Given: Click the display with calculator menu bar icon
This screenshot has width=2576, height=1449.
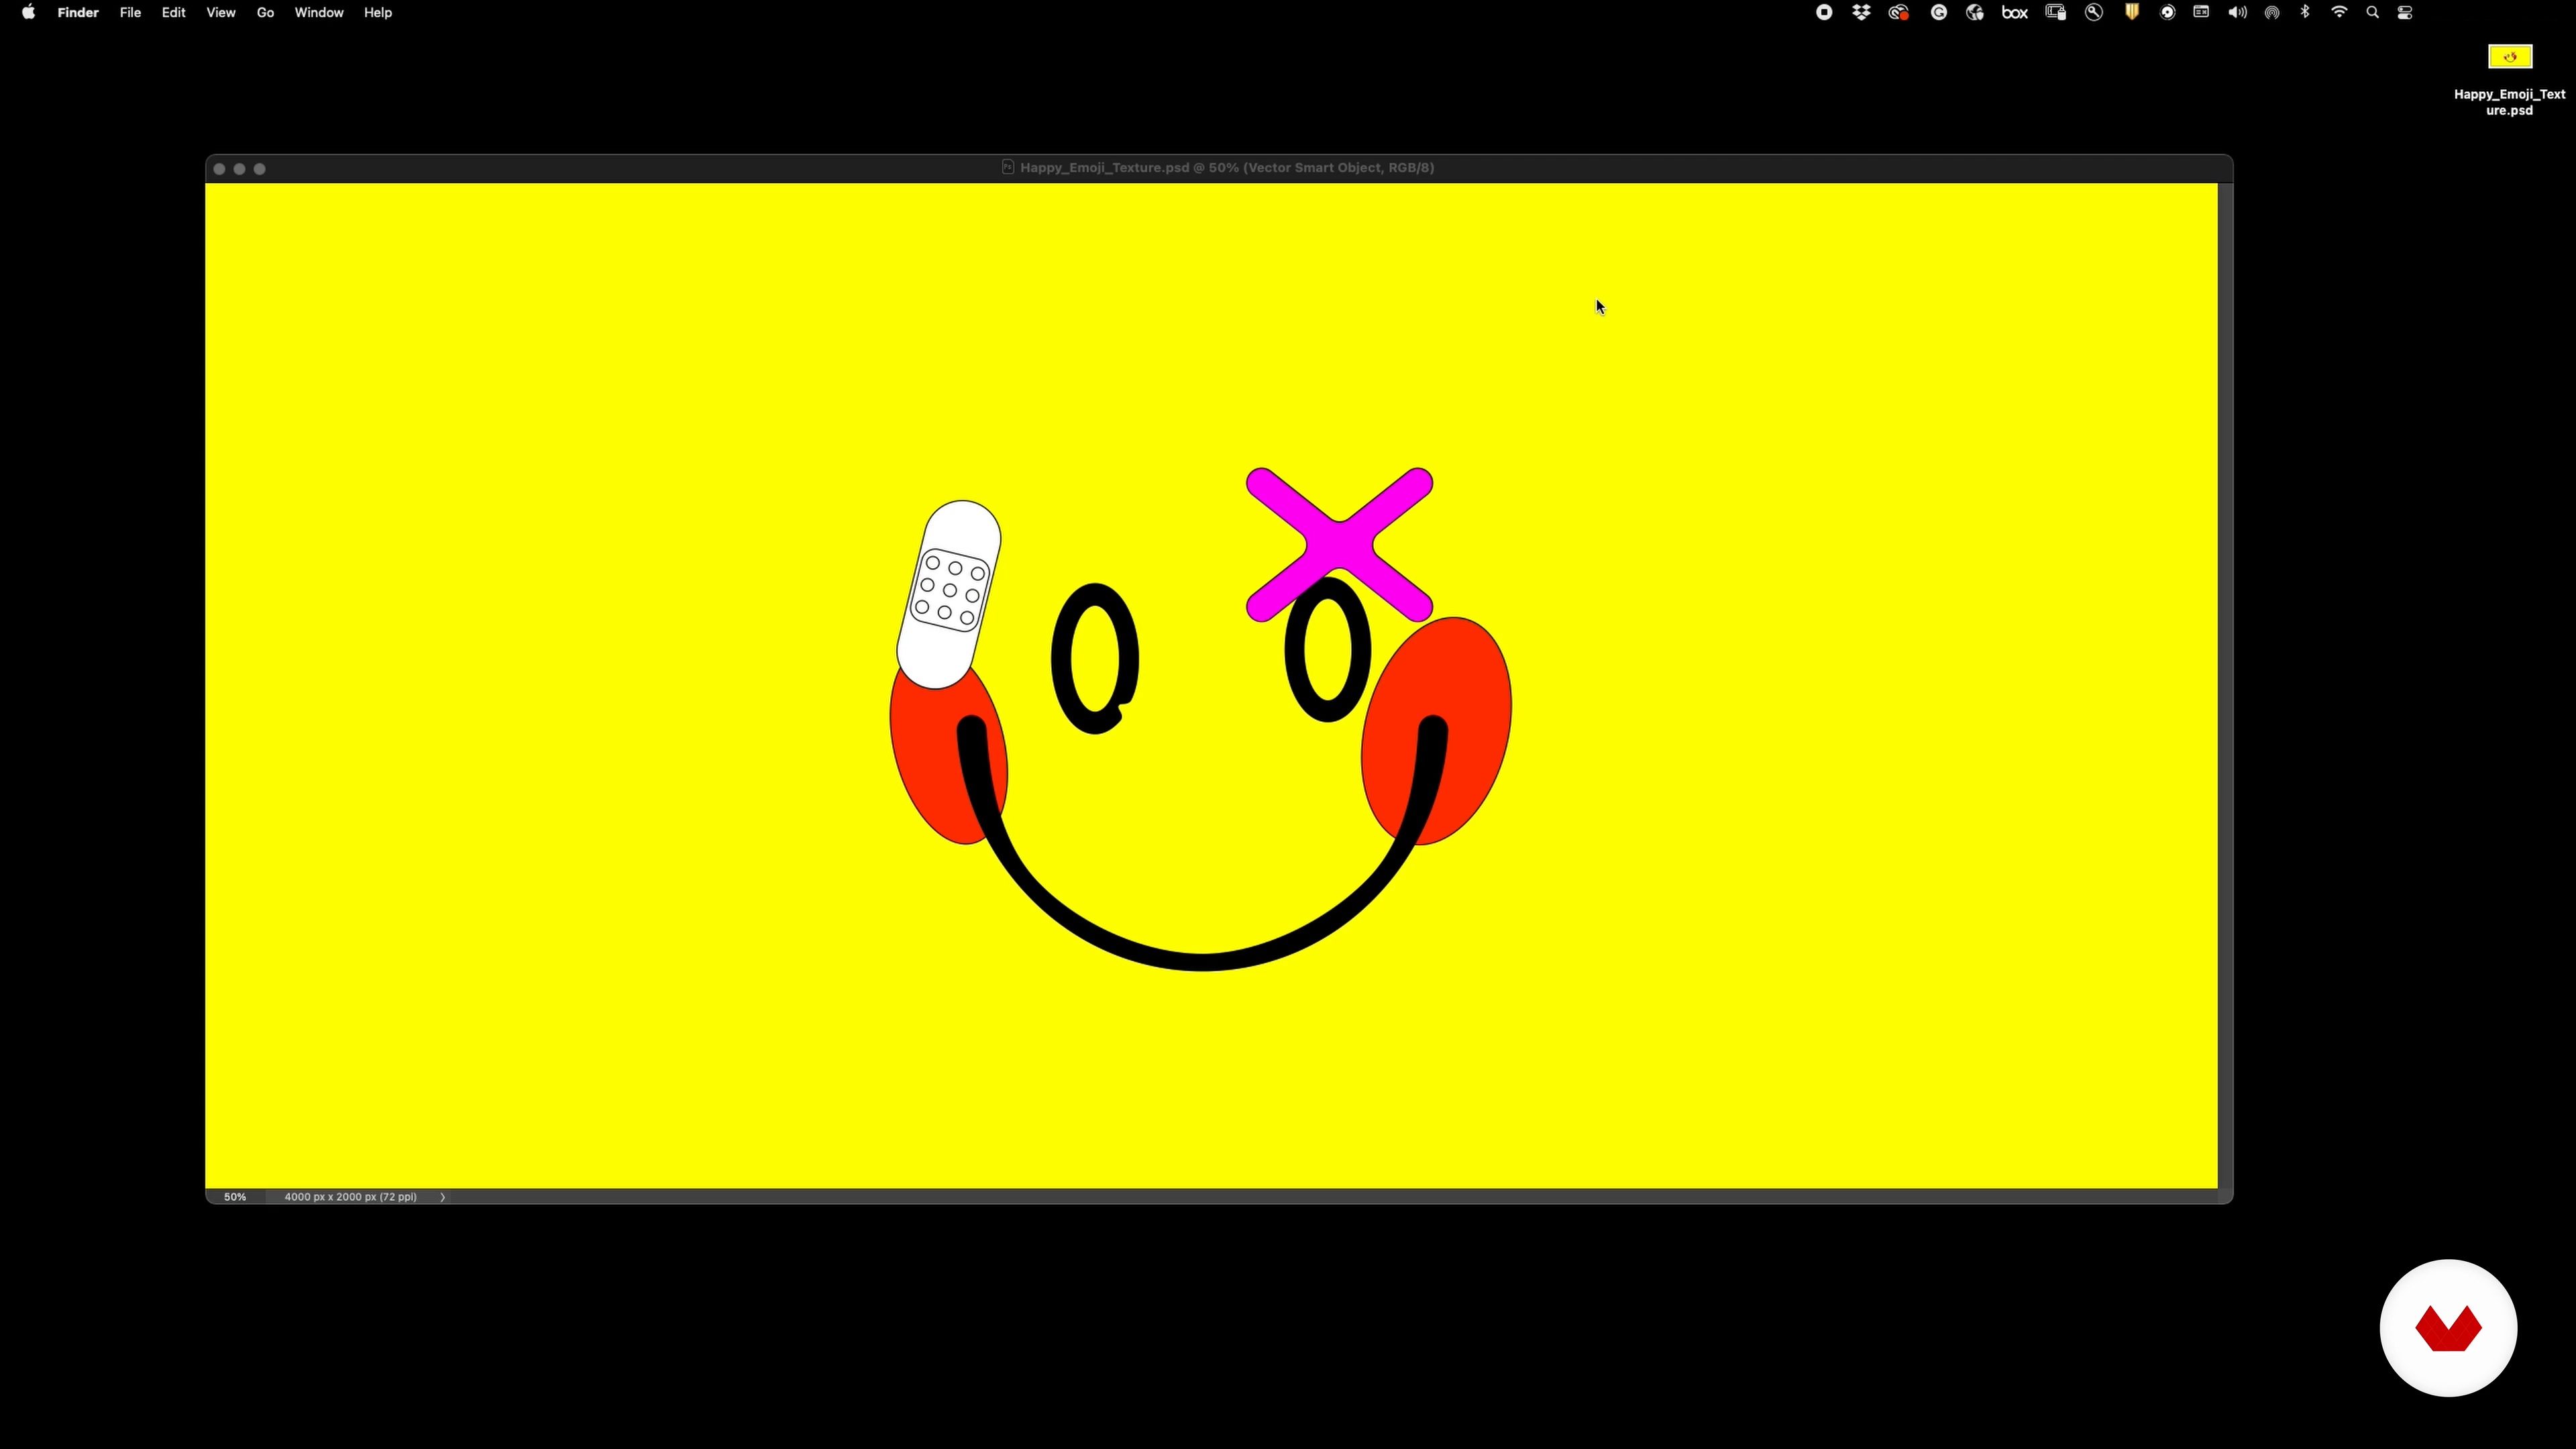Looking at the screenshot, I should click(x=2056, y=13).
